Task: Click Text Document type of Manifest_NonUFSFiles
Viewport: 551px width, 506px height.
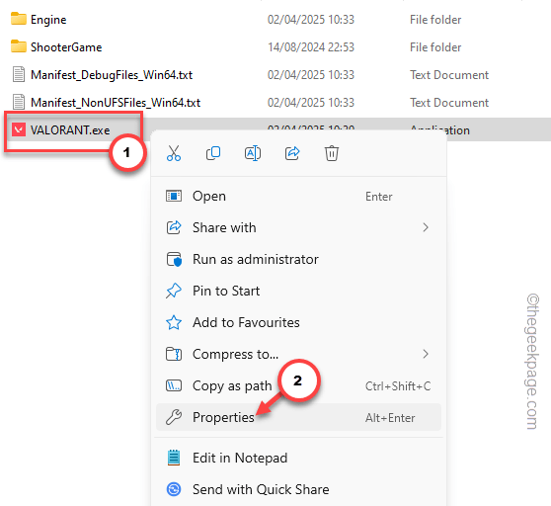Action: coord(449,103)
